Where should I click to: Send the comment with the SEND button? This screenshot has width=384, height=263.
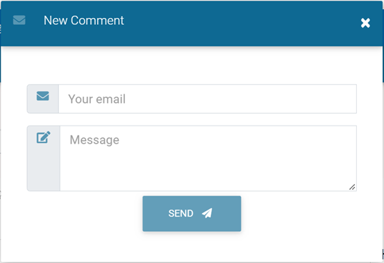pyautogui.click(x=192, y=214)
